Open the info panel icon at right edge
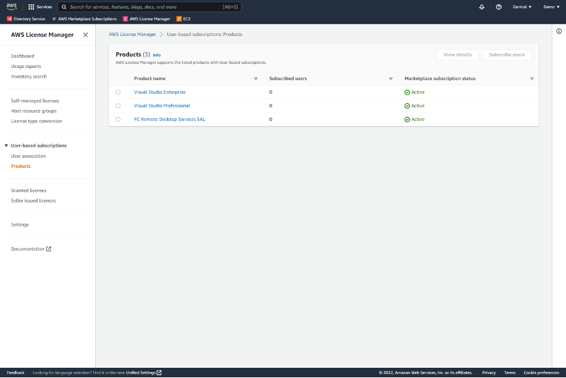The height and width of the screenshot is (378, 566). [x=559, y=31]
